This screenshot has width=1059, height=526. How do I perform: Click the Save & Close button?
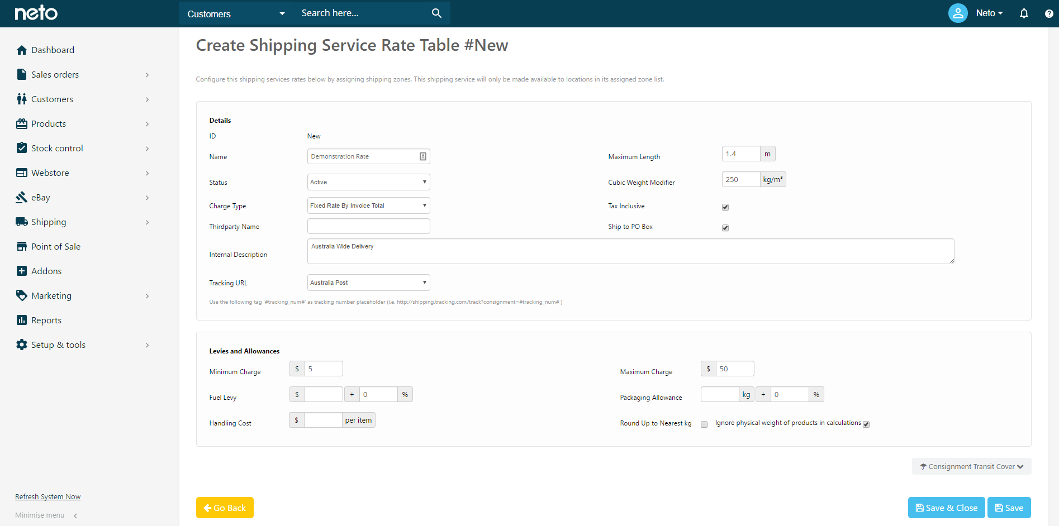[x=946, y=508]
